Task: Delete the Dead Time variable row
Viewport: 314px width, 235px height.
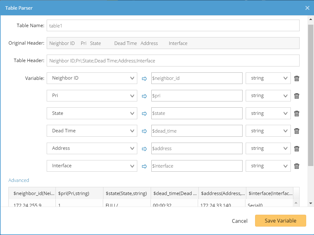Action: click(x=296, y=131)
